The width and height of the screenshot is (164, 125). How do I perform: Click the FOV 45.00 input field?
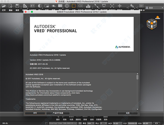coord(147,123)
